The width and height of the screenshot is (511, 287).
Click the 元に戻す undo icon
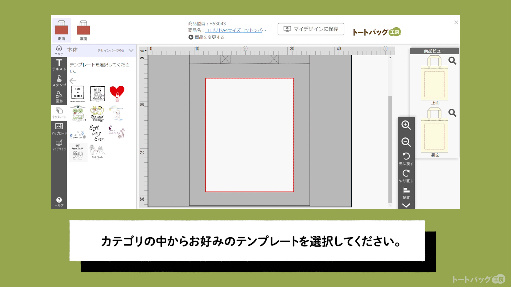point(406,159)
